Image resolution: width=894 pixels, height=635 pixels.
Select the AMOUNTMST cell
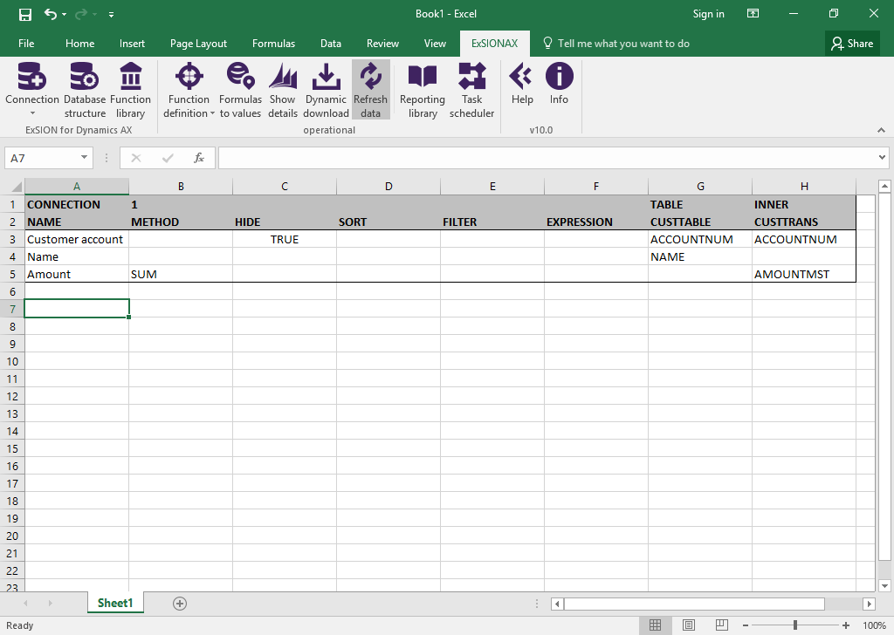(804, 274)
